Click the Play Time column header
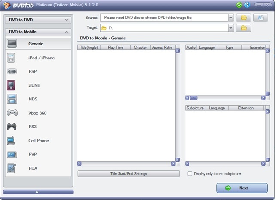The image size is (275, 200). click(x=116, y=48)
